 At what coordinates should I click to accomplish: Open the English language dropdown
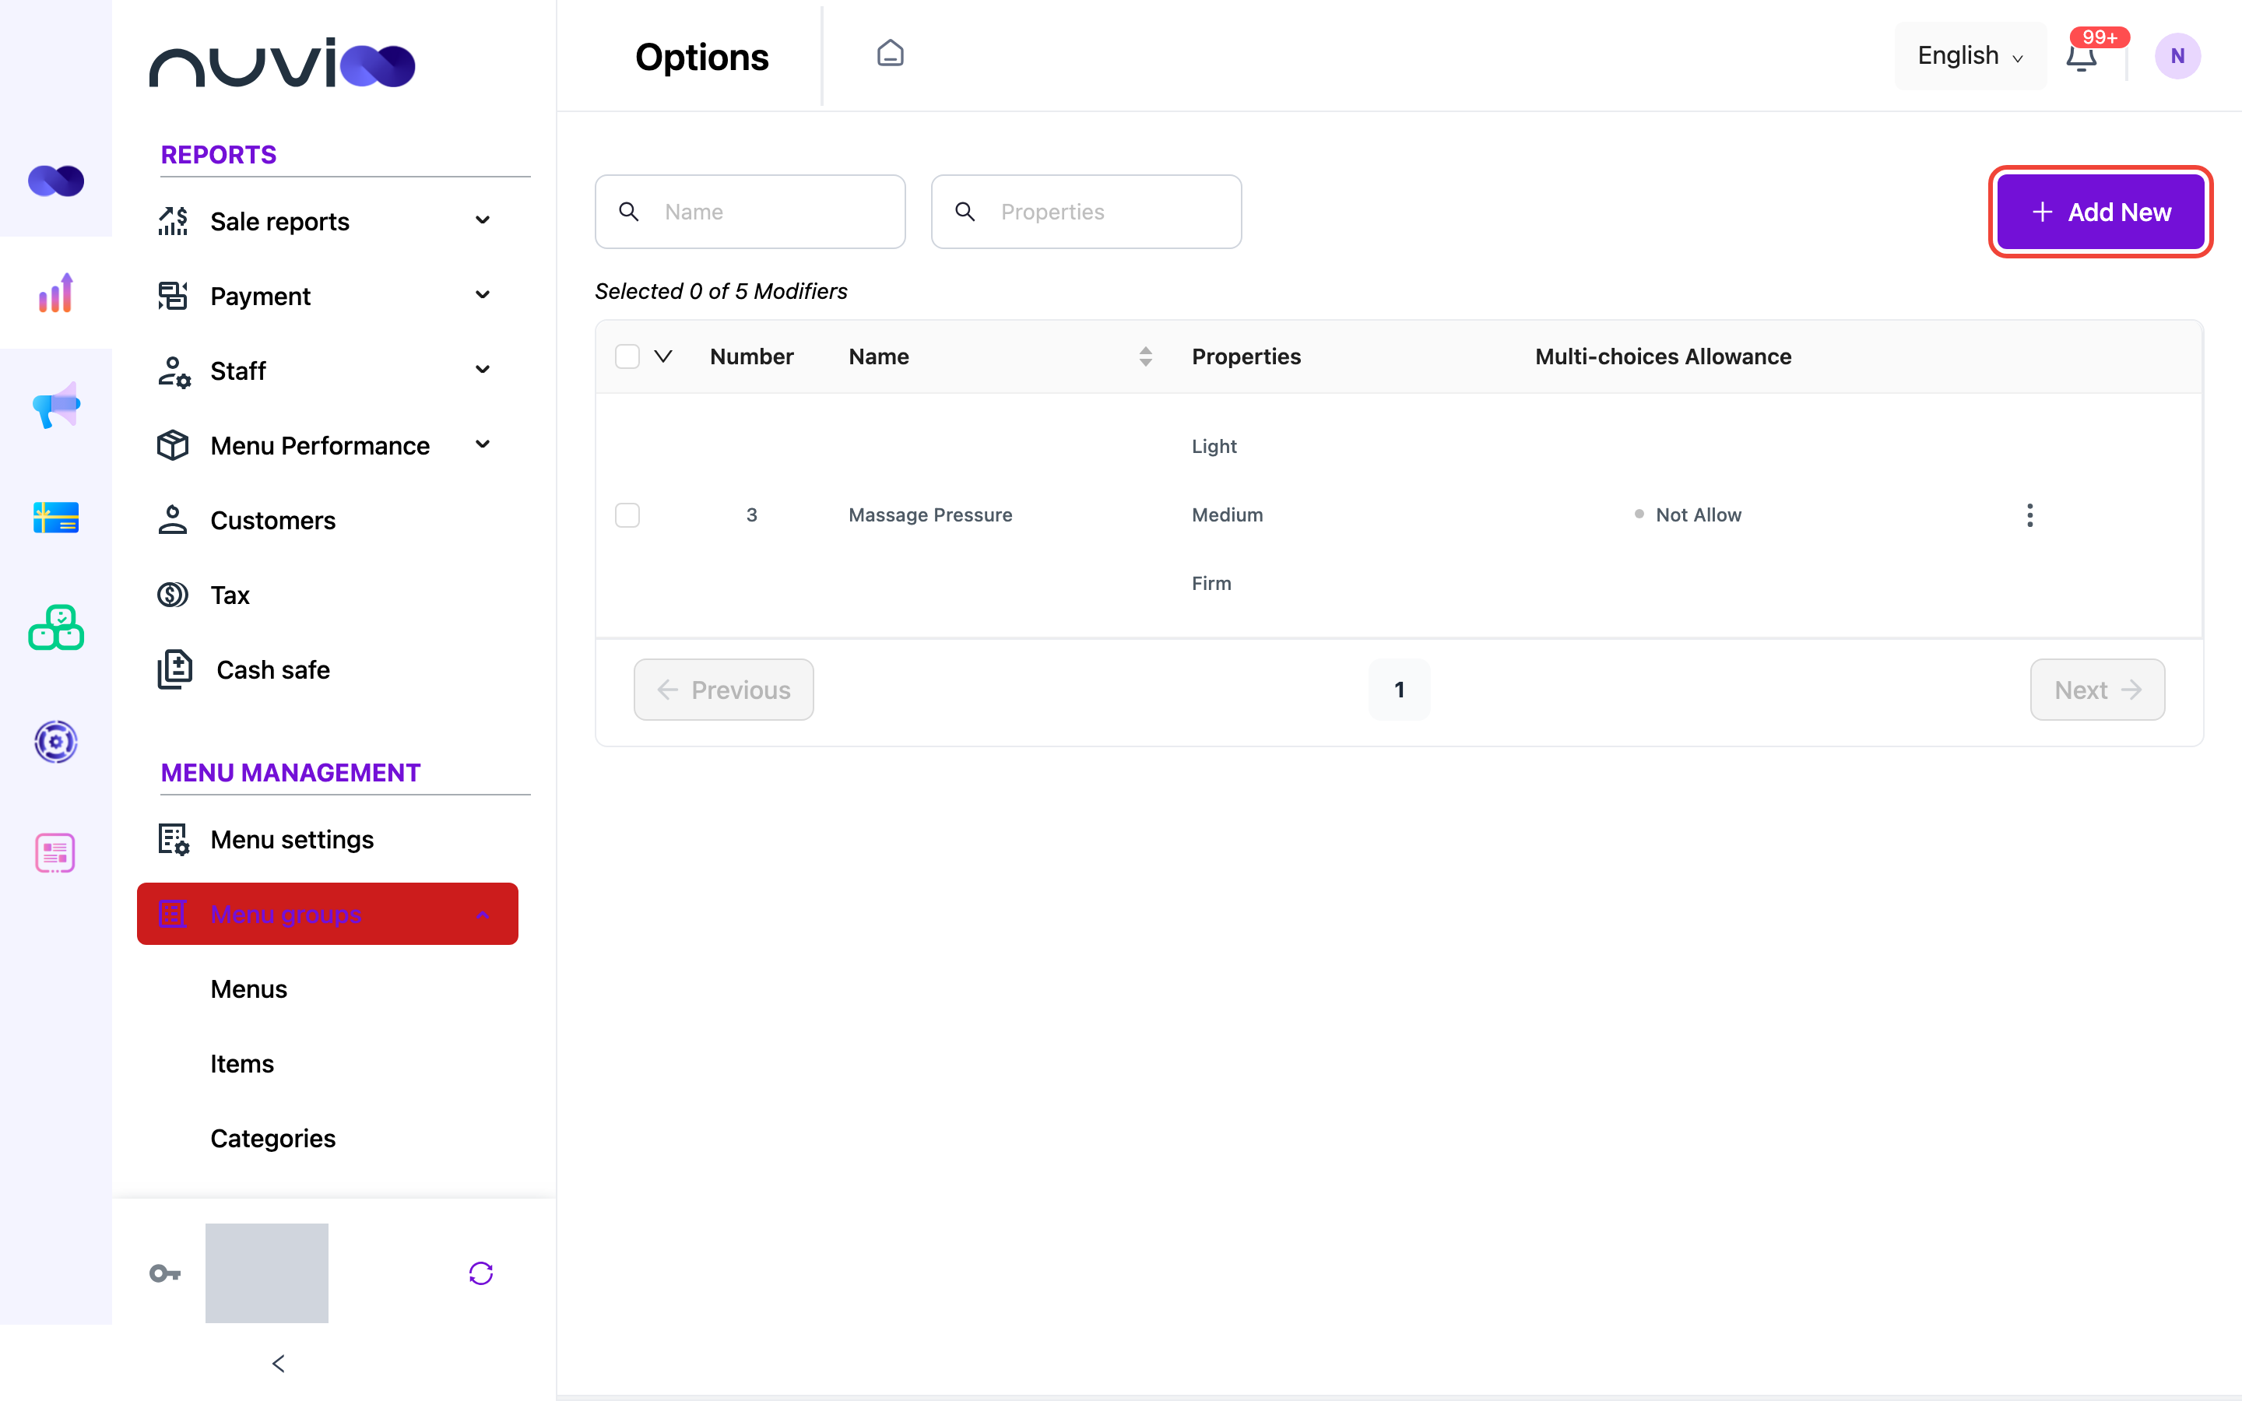[x=1970, y=55]
